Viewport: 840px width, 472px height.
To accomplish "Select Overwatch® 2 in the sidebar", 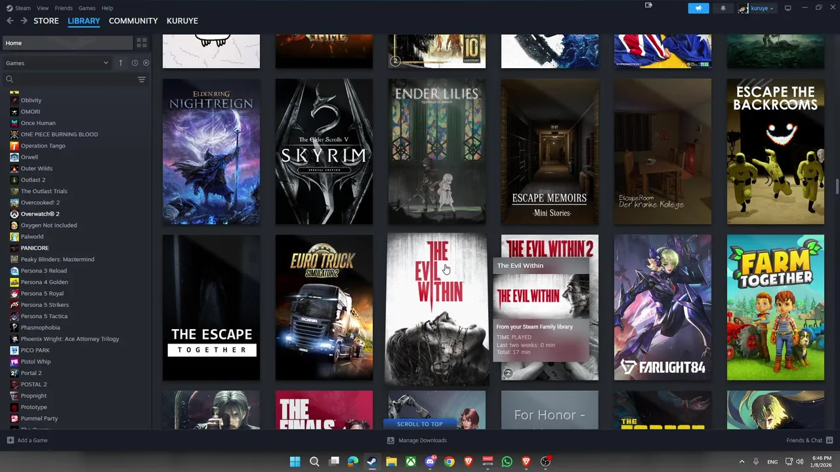I will (x=40, y=214).
